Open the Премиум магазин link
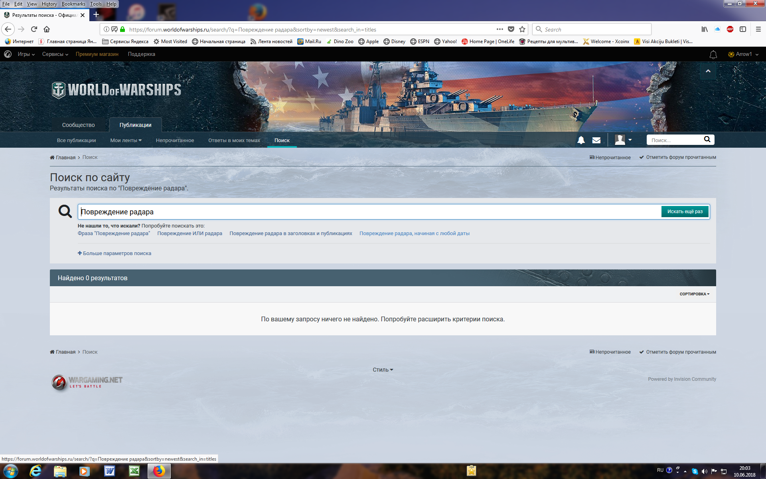Image resolution: width=766 pixels, height=479 pixels. (97, 54)
